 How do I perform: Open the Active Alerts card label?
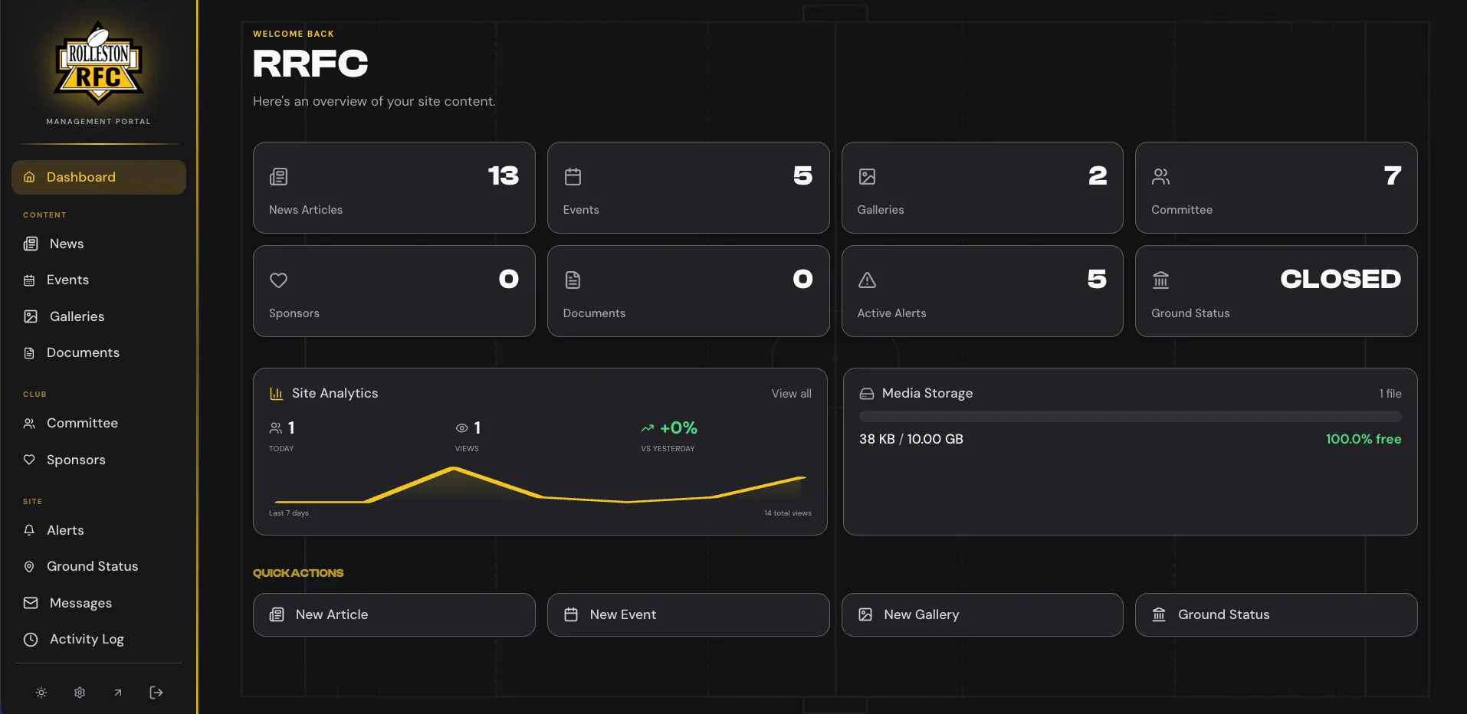tap(891, 313)
